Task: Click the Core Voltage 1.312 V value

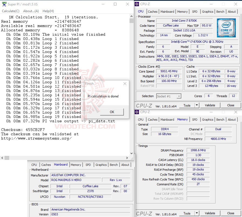Action: click(x=203, y=35)
